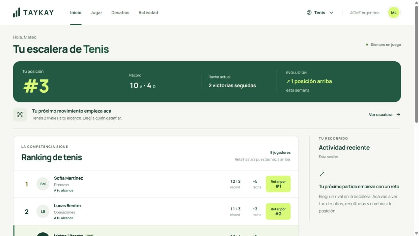Click the arrow beside Ver escalera

pyautogui.click(x=398, y=115)
